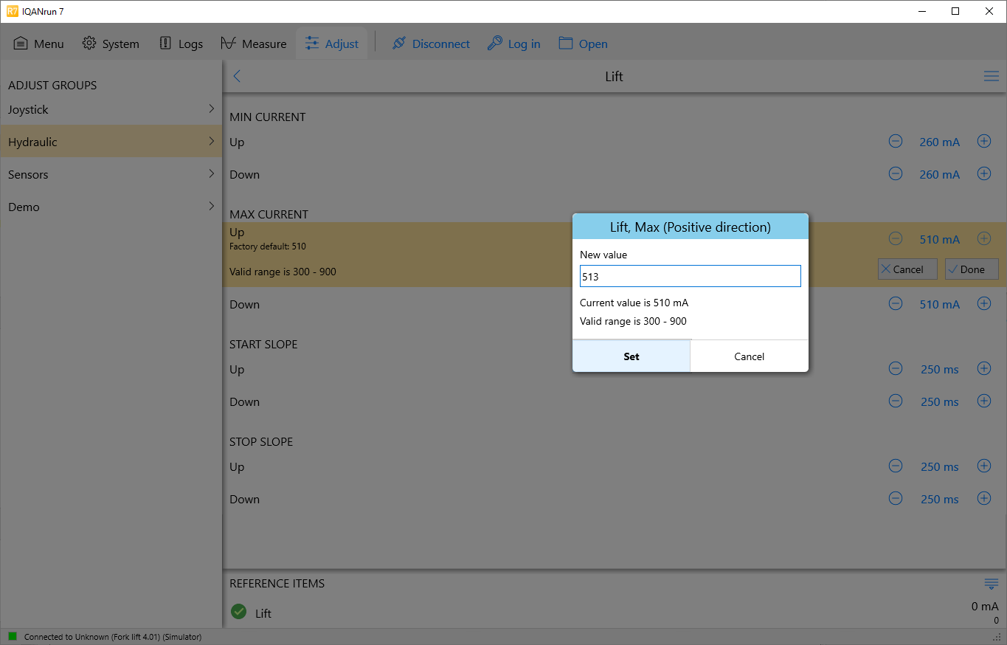Open the System tab
Image resolution: width=1007 pixels, height=645 pixels.
coord(111,44)
